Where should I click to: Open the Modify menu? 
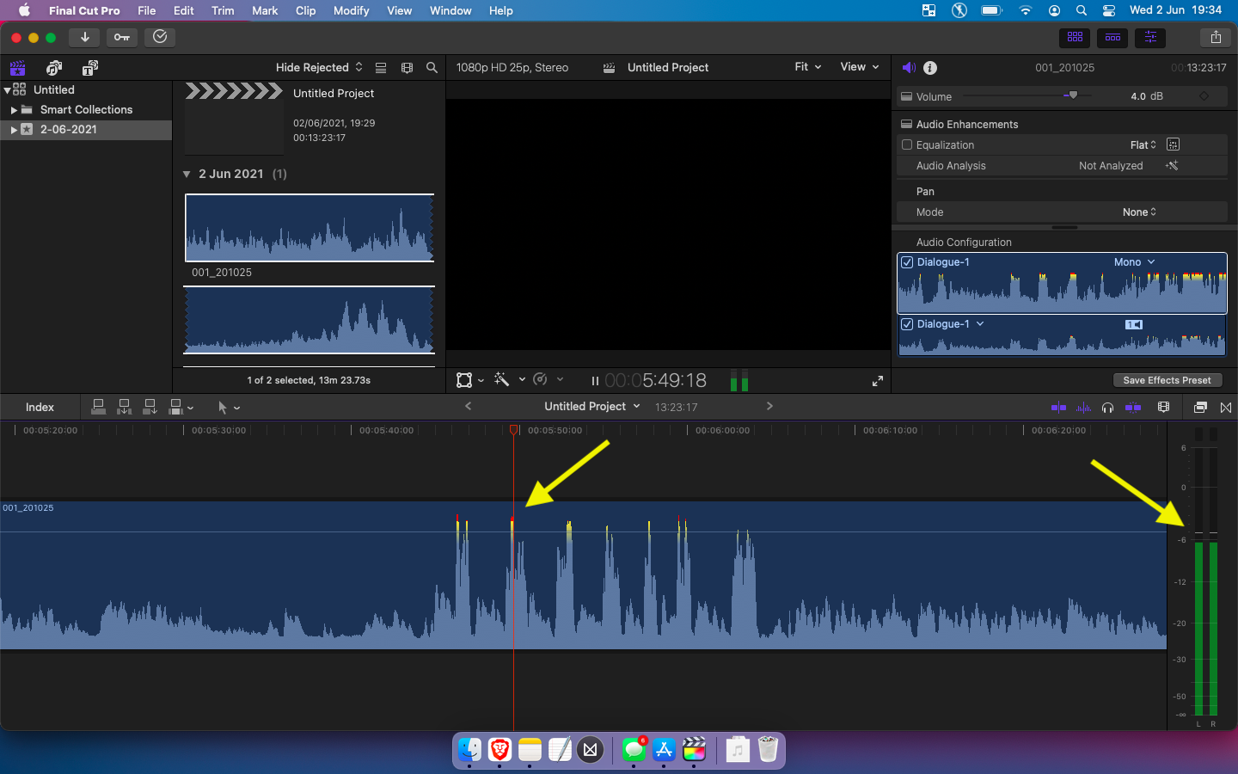[x=351, y=10]
